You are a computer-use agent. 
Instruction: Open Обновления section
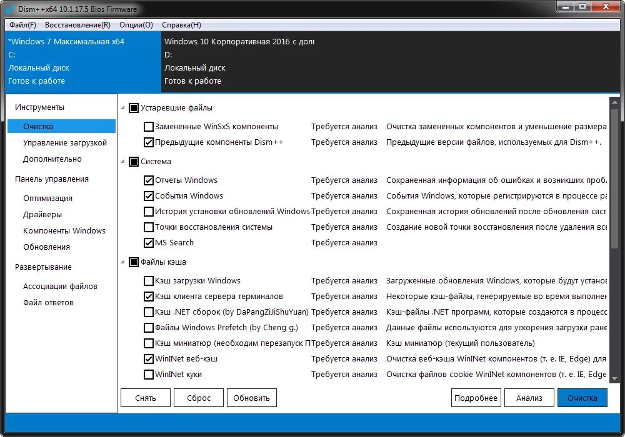click(46, 247)
